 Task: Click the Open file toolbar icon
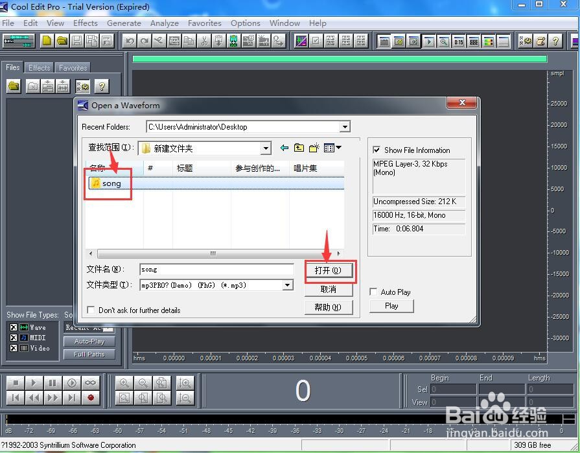pyautogui.click(x=62, y=41)
